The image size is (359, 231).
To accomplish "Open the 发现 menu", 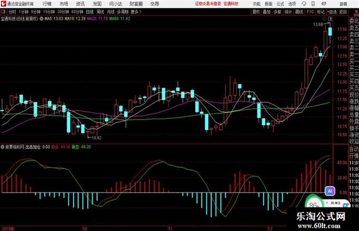I will 97,4.
